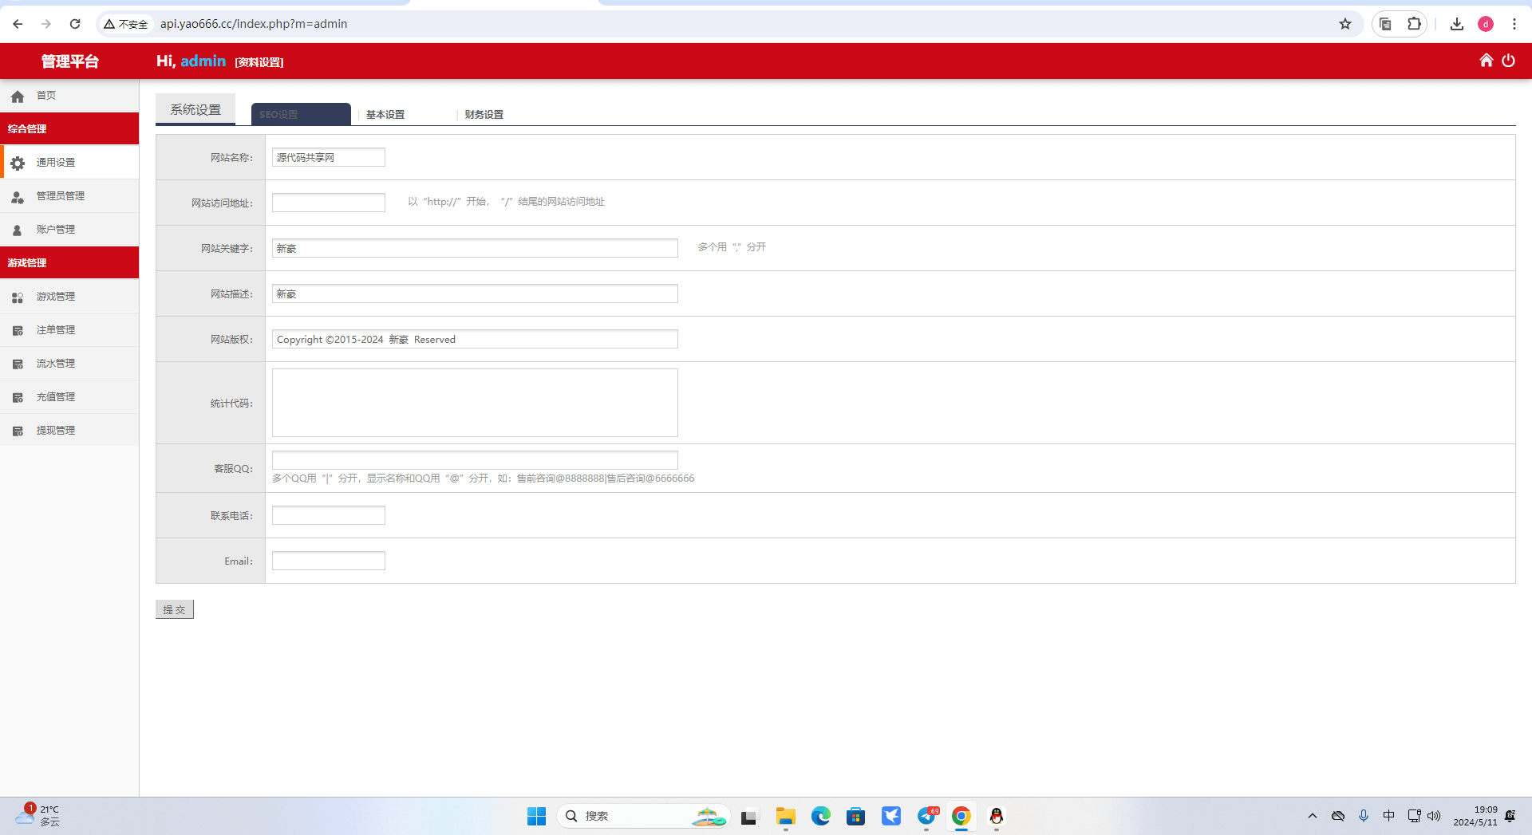This screenshot has height=835, width=1532.
Task: Click the home icon in red header
Action: 1486,61
